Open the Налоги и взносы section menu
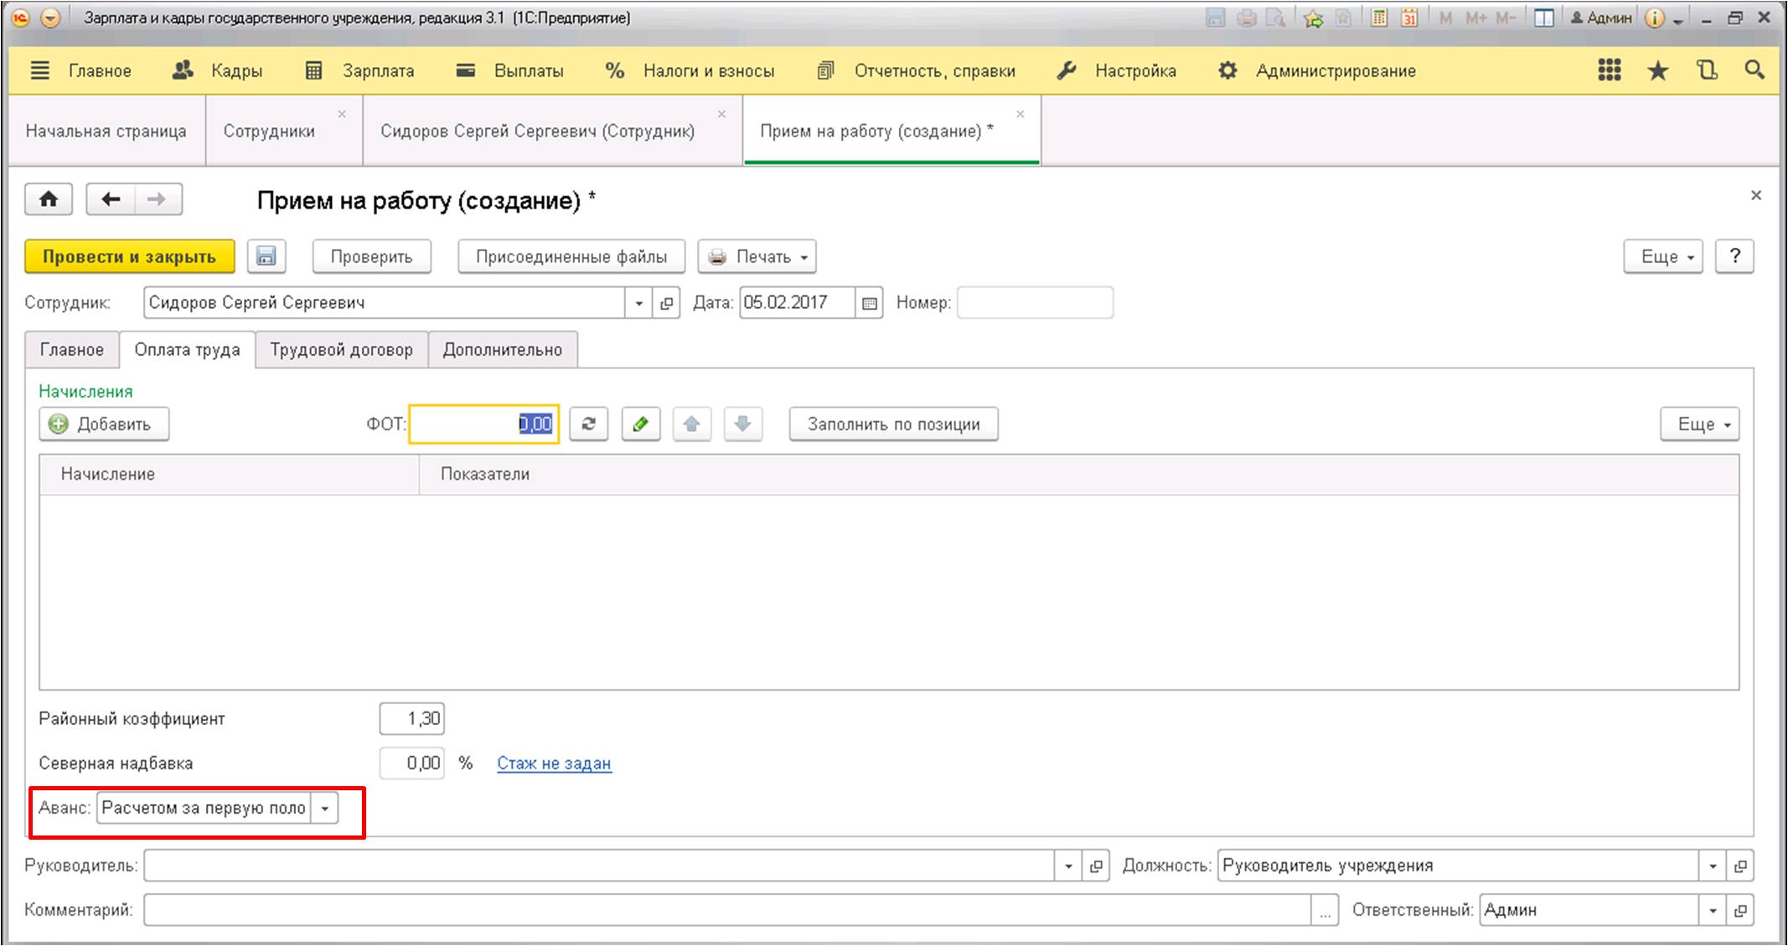The image size is (1788, 946). (x=690, y=71)
